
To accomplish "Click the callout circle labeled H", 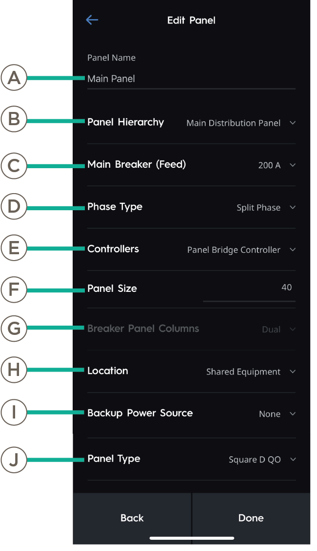I will coord(14,370).
